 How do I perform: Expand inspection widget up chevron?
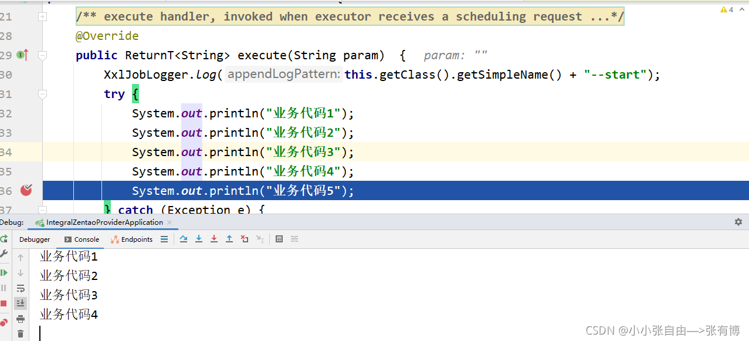click(x=741, y=9)
